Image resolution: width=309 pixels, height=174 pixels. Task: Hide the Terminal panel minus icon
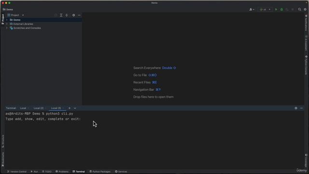(301, 108)
